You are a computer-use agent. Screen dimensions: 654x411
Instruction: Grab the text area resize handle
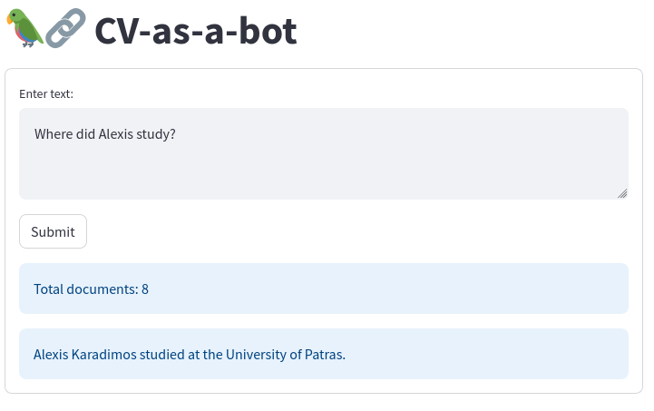622,193
